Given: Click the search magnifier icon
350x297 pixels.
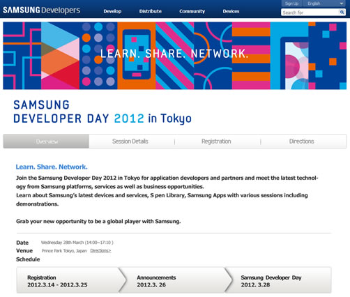Looking at the screenshot, I should pyautogui.click(x=342, y=12).
